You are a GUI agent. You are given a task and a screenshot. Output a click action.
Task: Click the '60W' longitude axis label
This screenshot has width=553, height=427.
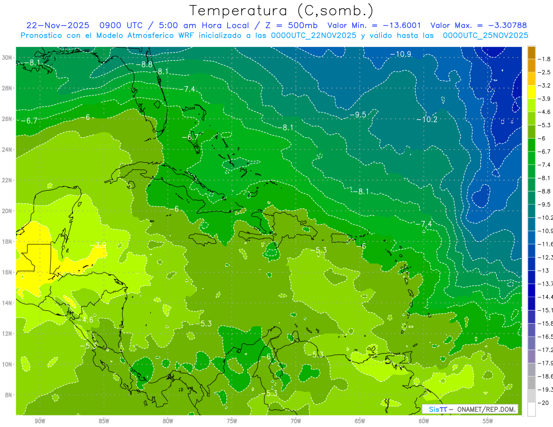point(424,421)
